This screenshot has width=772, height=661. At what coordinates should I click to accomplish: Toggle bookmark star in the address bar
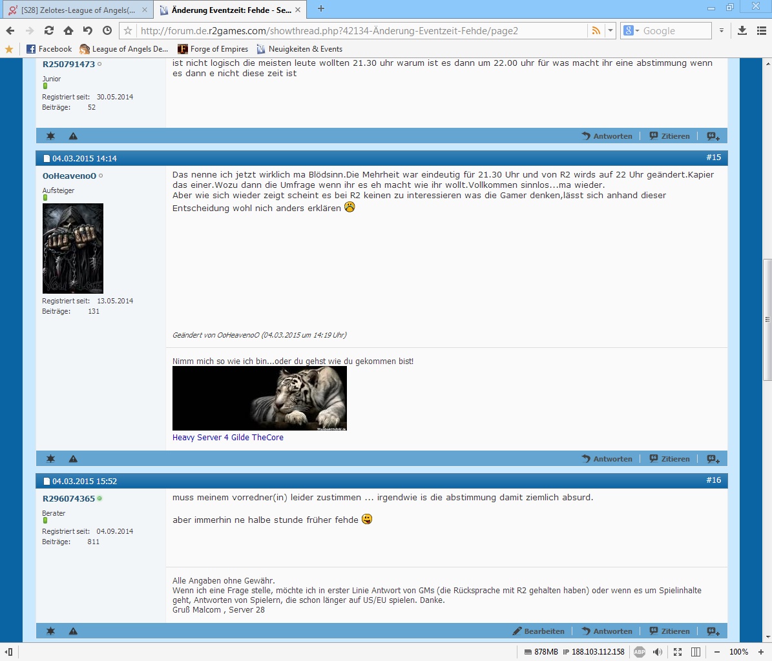[x=128, y=30]
